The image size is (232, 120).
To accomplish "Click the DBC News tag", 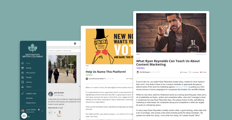I will click(89, 75).
